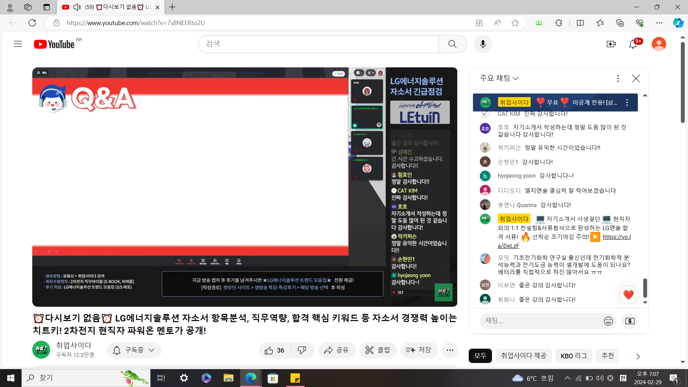Focus the YouTube 검색 search box

coord(318,44)
